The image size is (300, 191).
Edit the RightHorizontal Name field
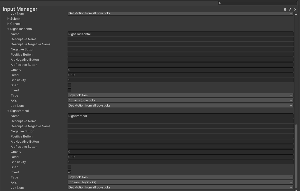pos(180,34)
